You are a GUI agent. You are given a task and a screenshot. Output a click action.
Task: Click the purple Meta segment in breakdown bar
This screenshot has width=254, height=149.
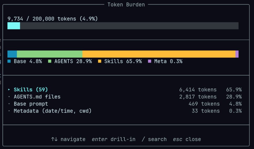point(237,54)
